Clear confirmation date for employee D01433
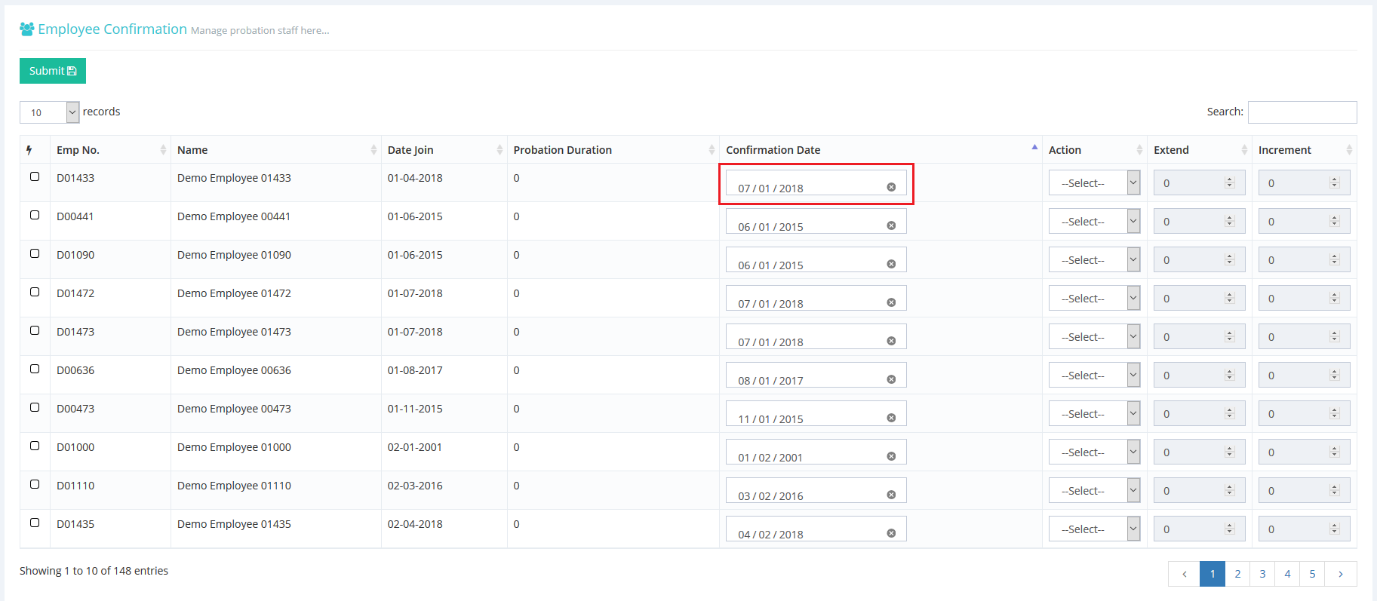The image size is (1377, 601). click(x=891, y=187)
